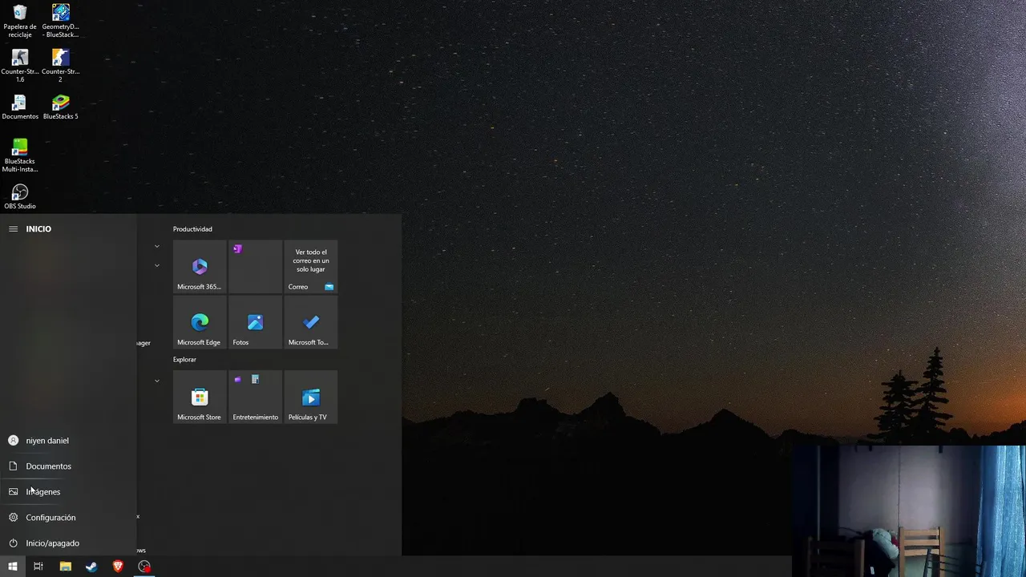This screenshot has width=1026, height=577.
Task: Click the Windows Start button on taskbar
Action: [13, 567]
